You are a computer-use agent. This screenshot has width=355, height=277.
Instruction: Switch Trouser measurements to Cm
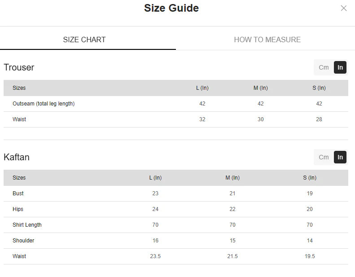tap(324, 67)
